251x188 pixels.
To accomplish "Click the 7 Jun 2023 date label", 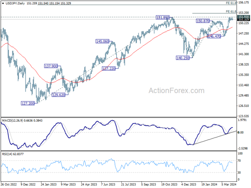I will (108, 184).
